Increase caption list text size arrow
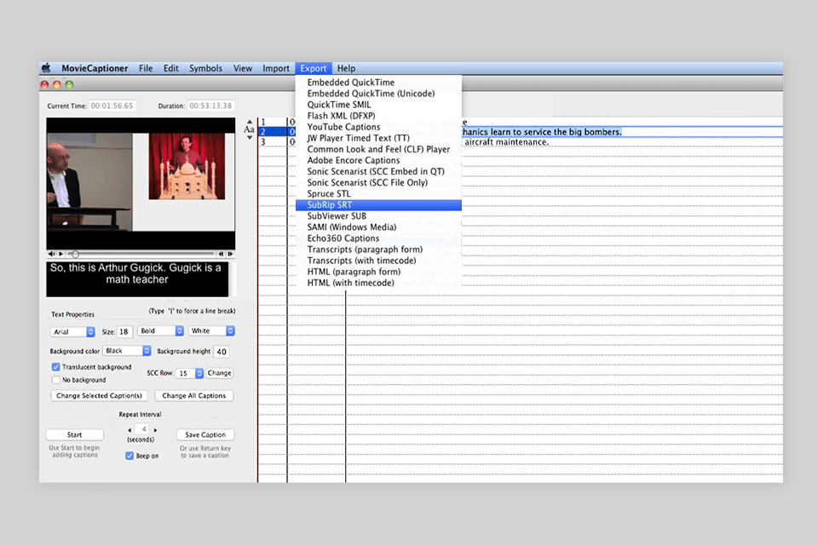 pyautogui.click(x=250, y=122)
